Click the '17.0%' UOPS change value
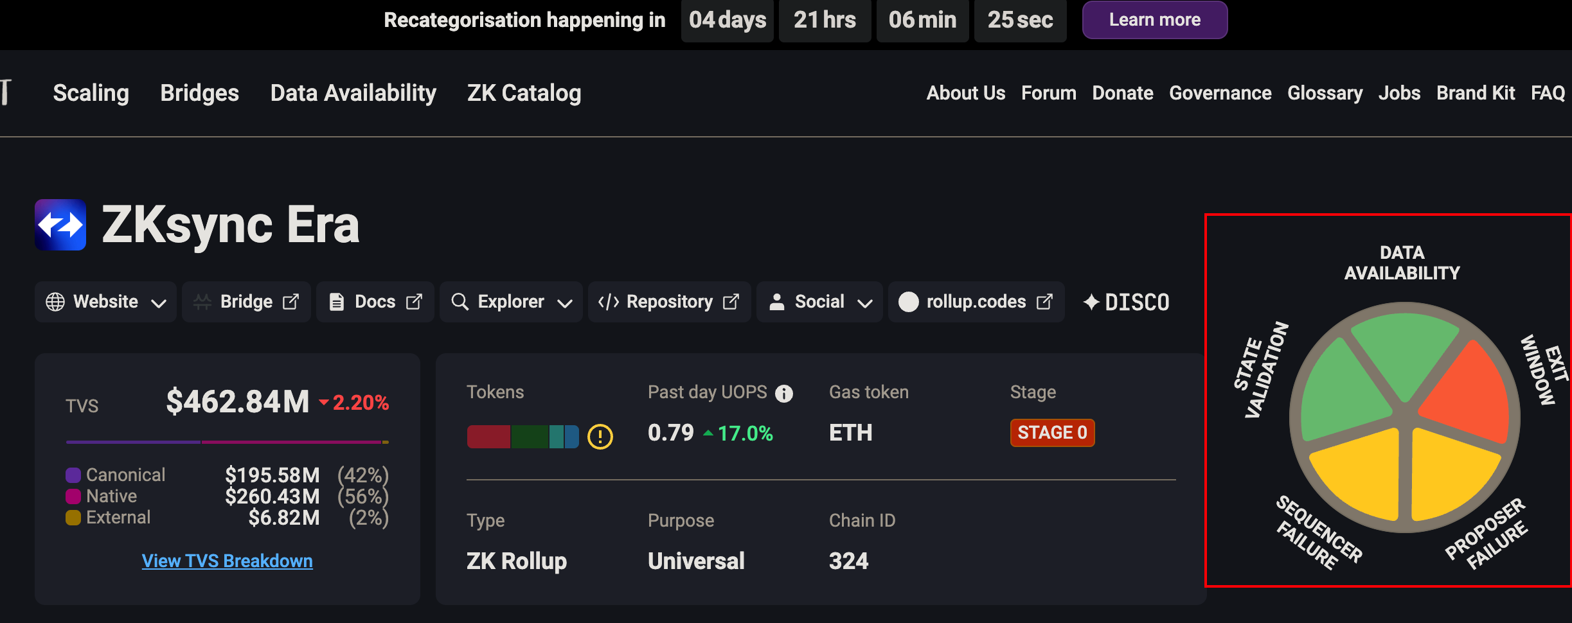Image resolution: width=1572 pixels, height=623 pixels. tap(746, 434)
